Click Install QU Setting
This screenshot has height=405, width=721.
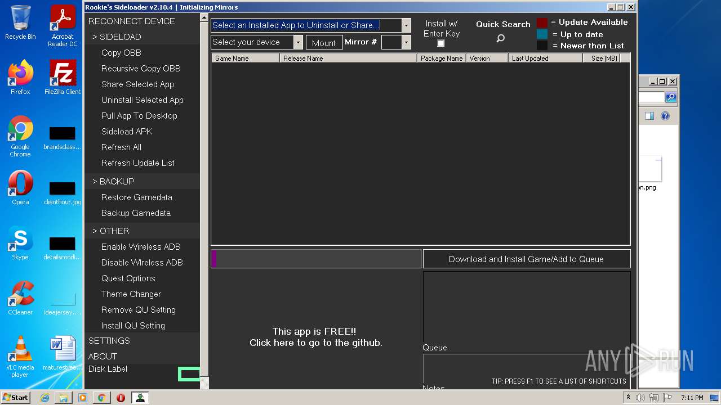[133, 326]
